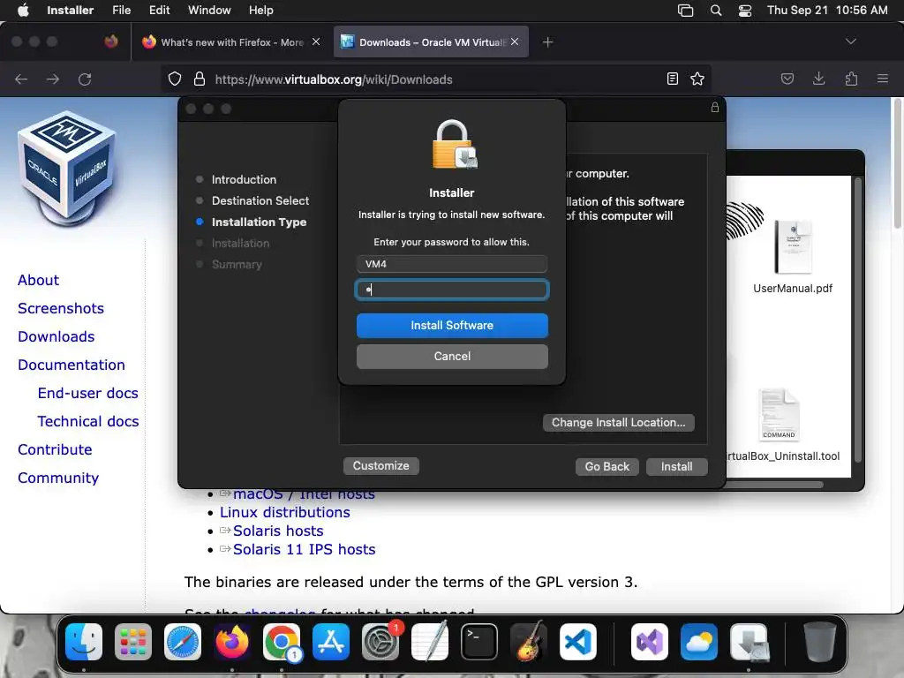Bookmark this page with star icon

(x=697, y=79)
